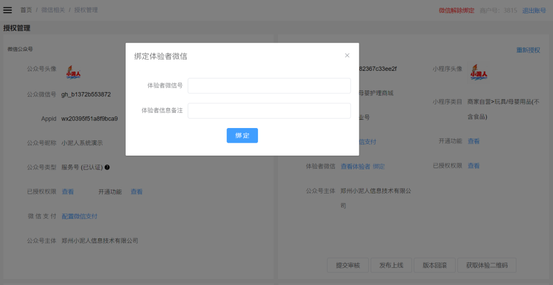Click 查看体验者 link in 小程序 panel
Screen dimensions: 553x285
[355, 166]
